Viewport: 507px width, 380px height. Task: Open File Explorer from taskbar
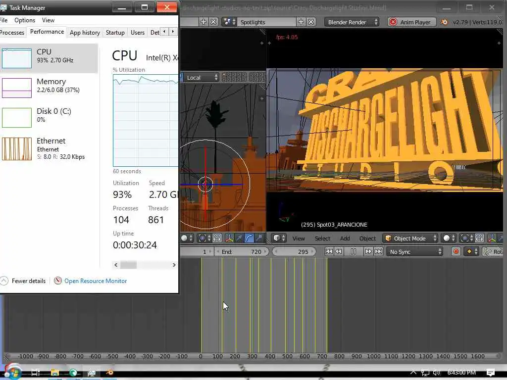pyautogui.click(x=54, y=373)
